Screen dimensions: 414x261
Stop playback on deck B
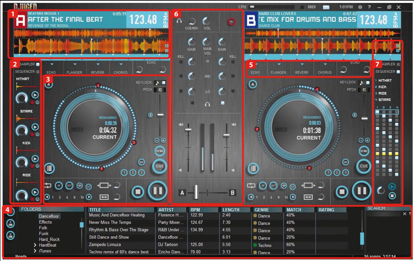click(342, 191)
